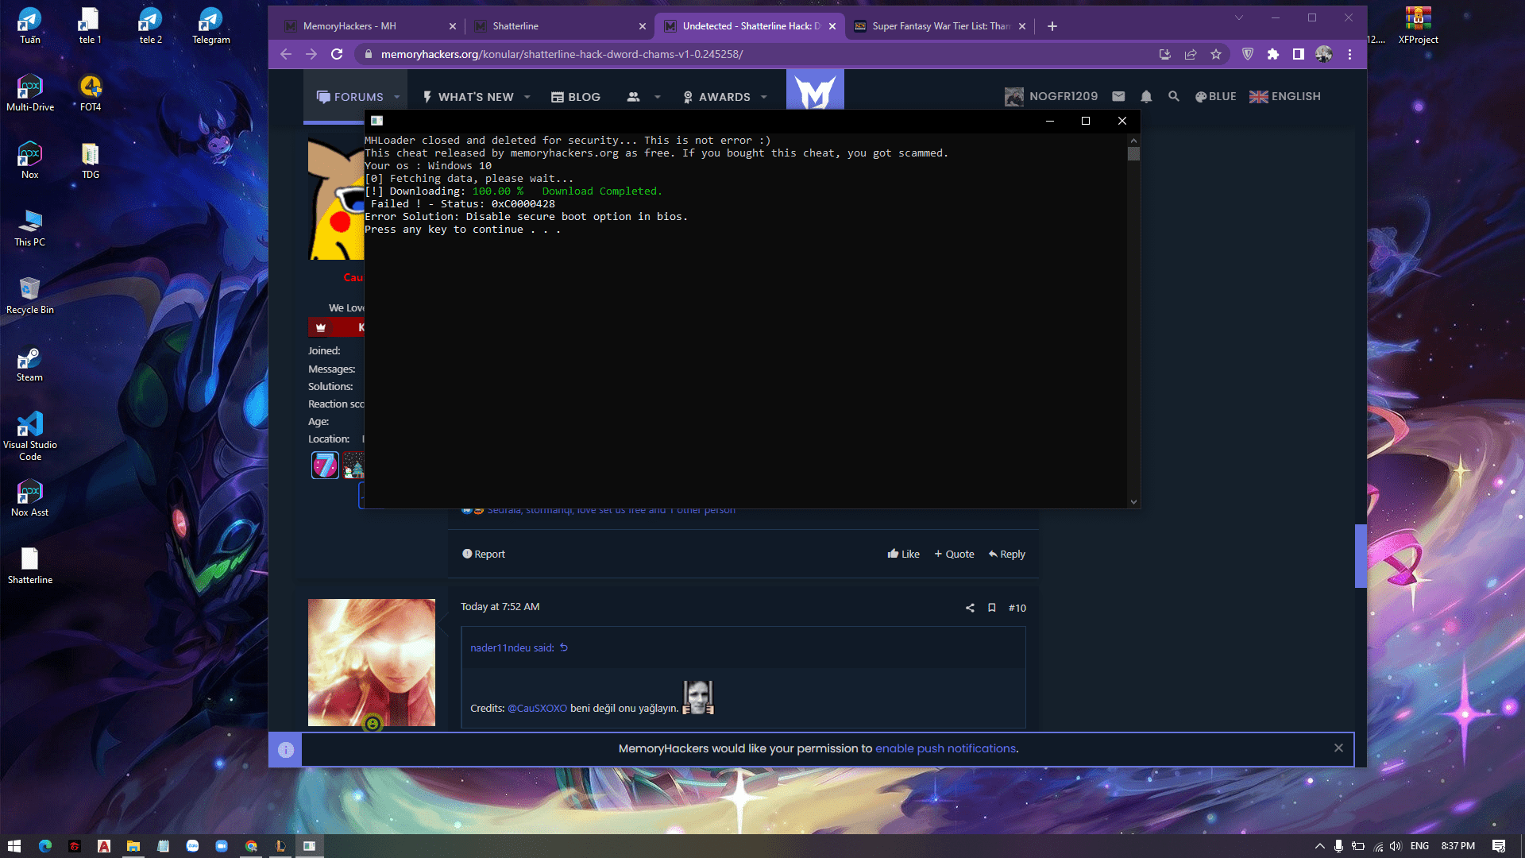Open the English language chooser
The height and width of the screenshot is (858, 1525).
coord(1284,96)
